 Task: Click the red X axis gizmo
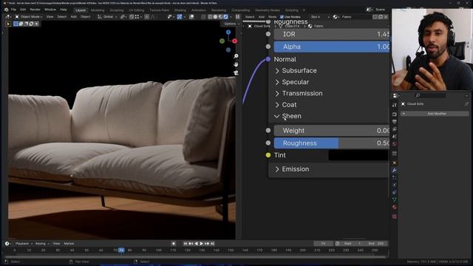[x=234, y=41]
